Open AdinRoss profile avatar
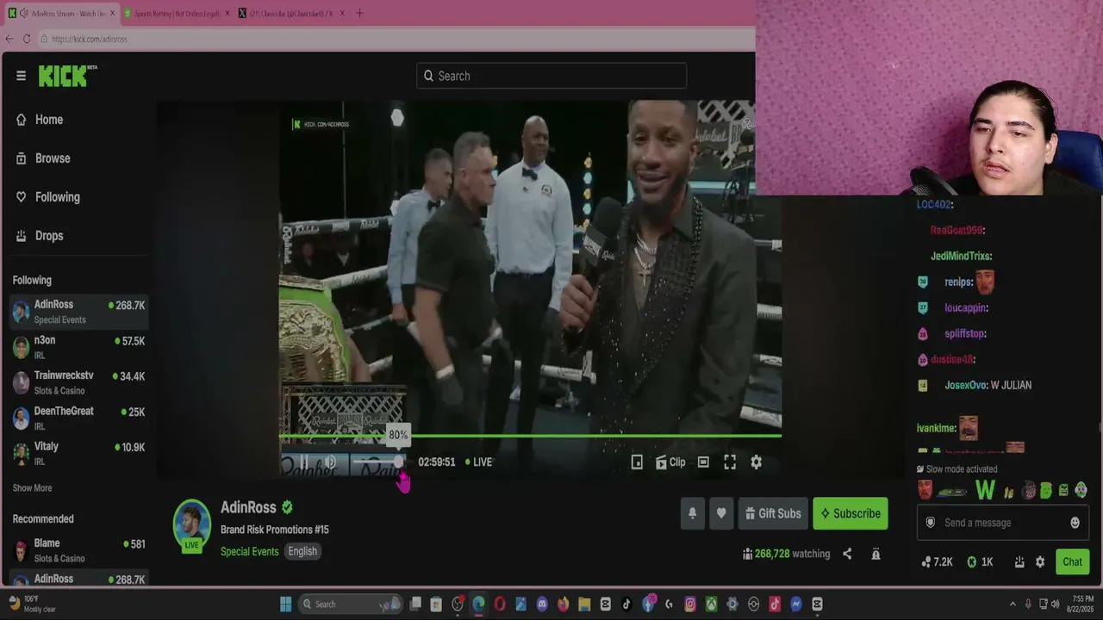The height and width of the screenshot is (620, 1103). point(191,524)
